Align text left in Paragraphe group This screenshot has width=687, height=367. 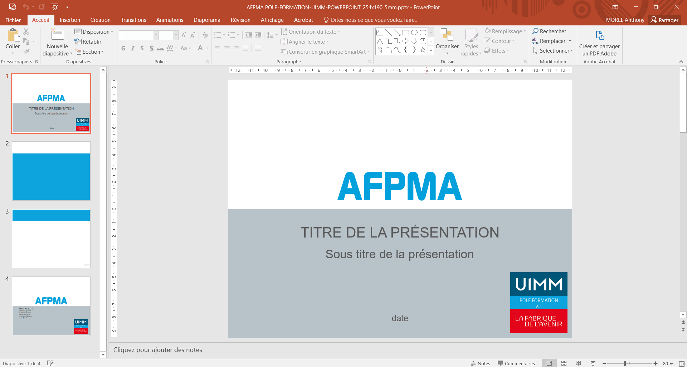[218, 48]
